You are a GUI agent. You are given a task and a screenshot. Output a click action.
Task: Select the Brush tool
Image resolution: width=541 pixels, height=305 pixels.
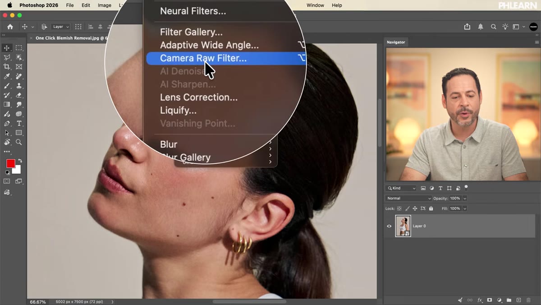[7, 86]
